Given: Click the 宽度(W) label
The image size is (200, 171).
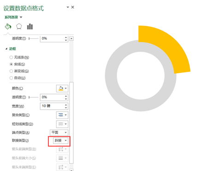Looking at the screenshot, I should click(18, 106).
